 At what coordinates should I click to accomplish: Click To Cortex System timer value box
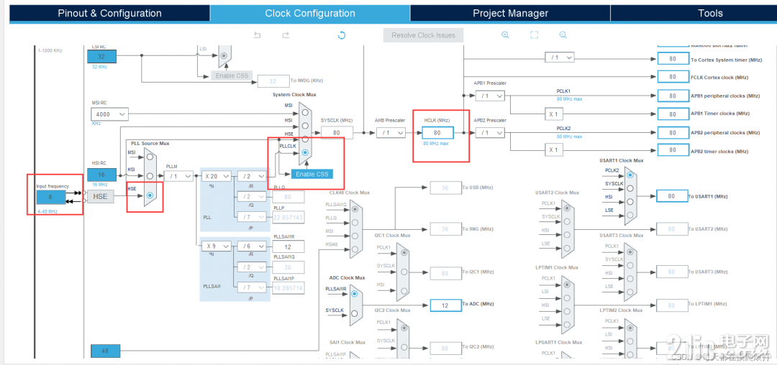[x=673, y=58]
